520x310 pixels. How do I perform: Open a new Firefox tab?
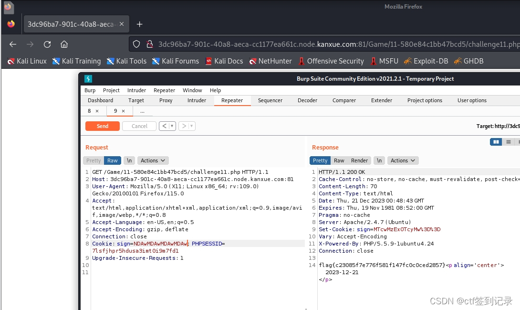tap(140, 24)
